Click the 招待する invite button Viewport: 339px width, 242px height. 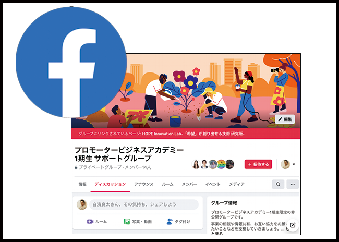pos(258,164)
